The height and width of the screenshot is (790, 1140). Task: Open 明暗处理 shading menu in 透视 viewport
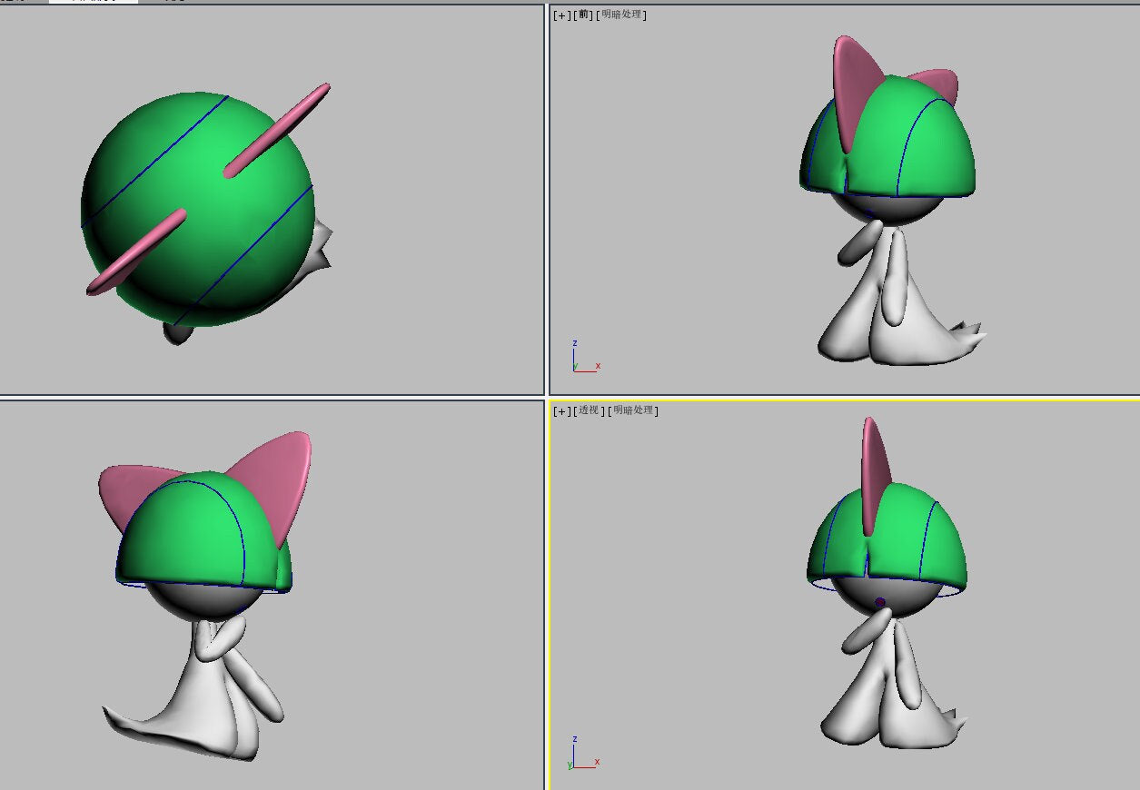[635, 410]
